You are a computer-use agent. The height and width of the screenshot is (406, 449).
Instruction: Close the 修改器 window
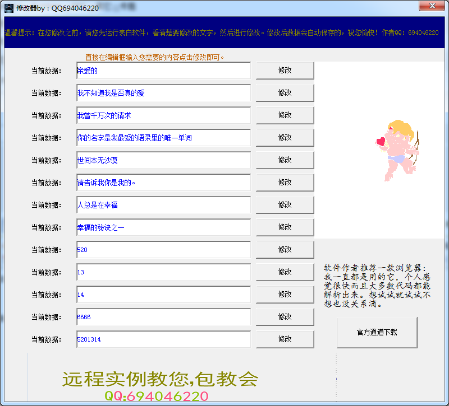click(x=432, y=6)
